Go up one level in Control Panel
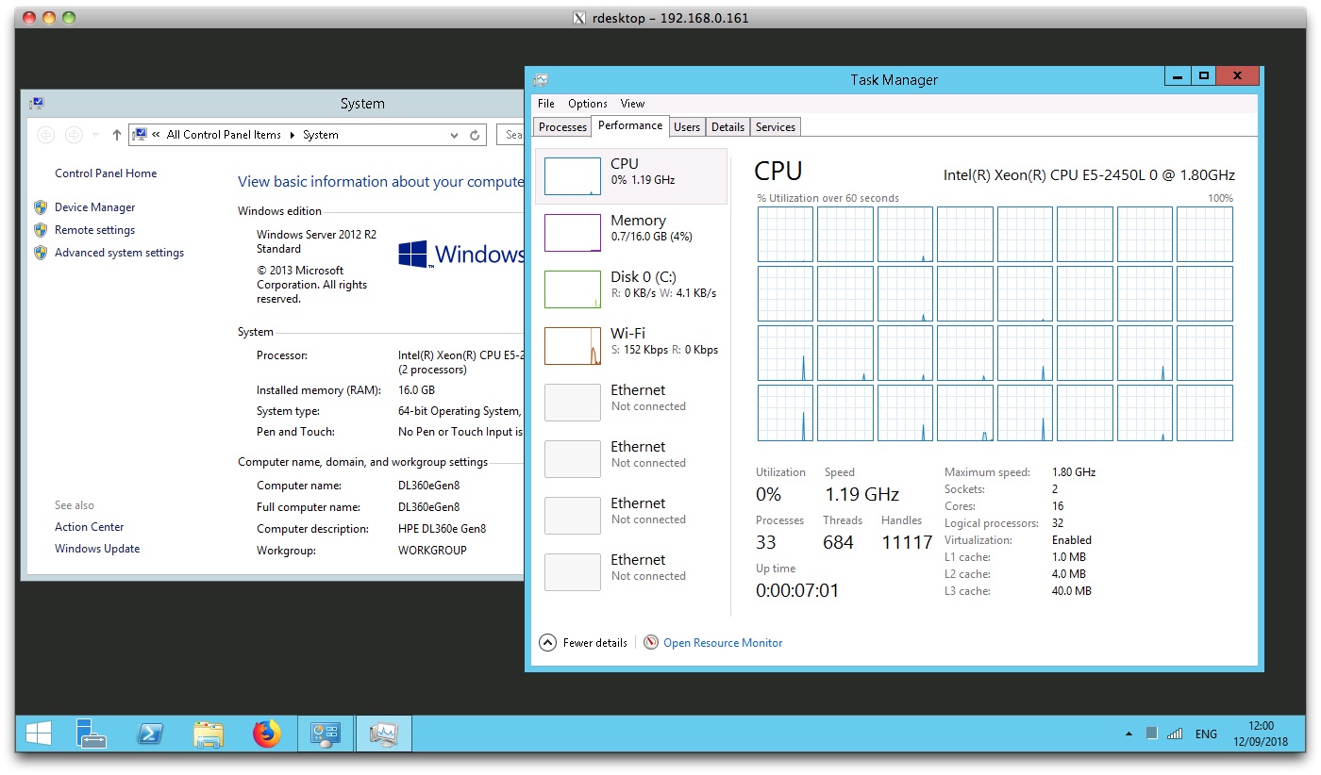1321x775 pixels. (x=116, y=135)
